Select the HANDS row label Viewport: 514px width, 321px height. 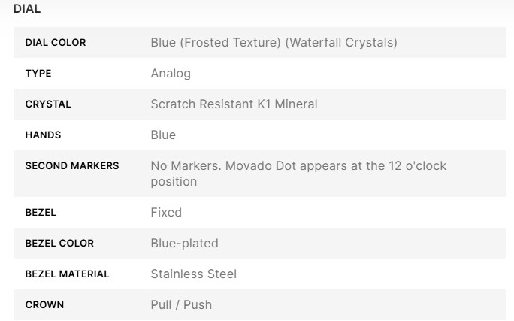coord(43,135)
